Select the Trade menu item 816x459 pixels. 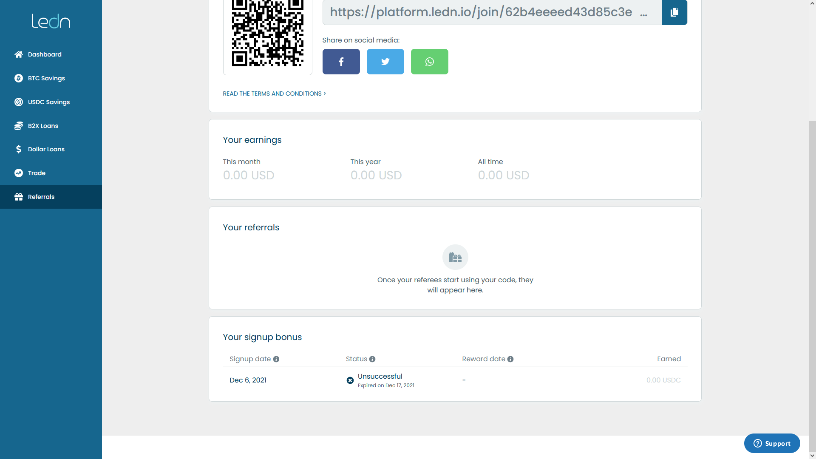point(37,173)
